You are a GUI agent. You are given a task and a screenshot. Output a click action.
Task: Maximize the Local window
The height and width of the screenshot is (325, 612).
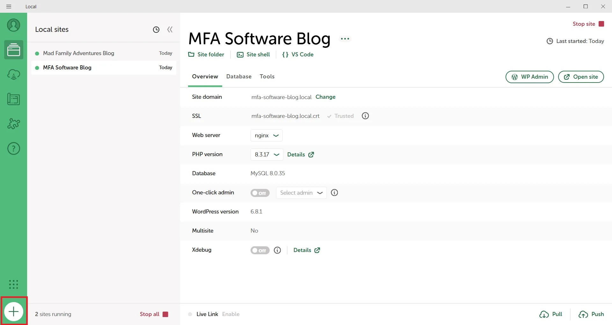click(x=586, y=6)
